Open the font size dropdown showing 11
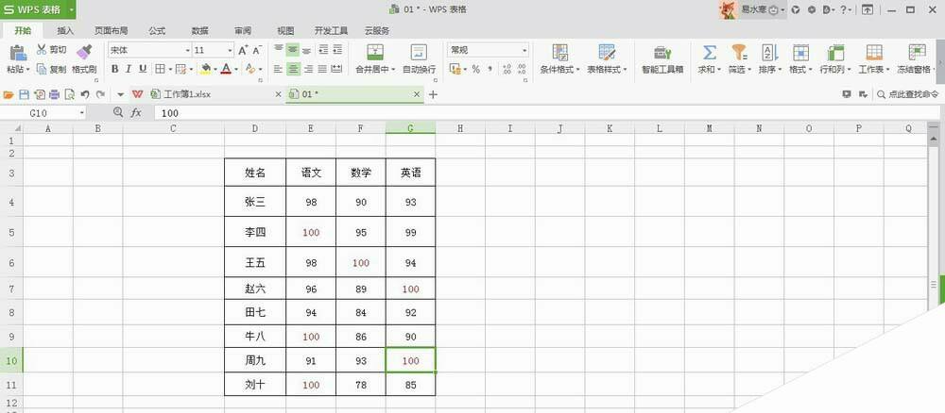Viewport: 945px width, 413px height. pos(230,51)
